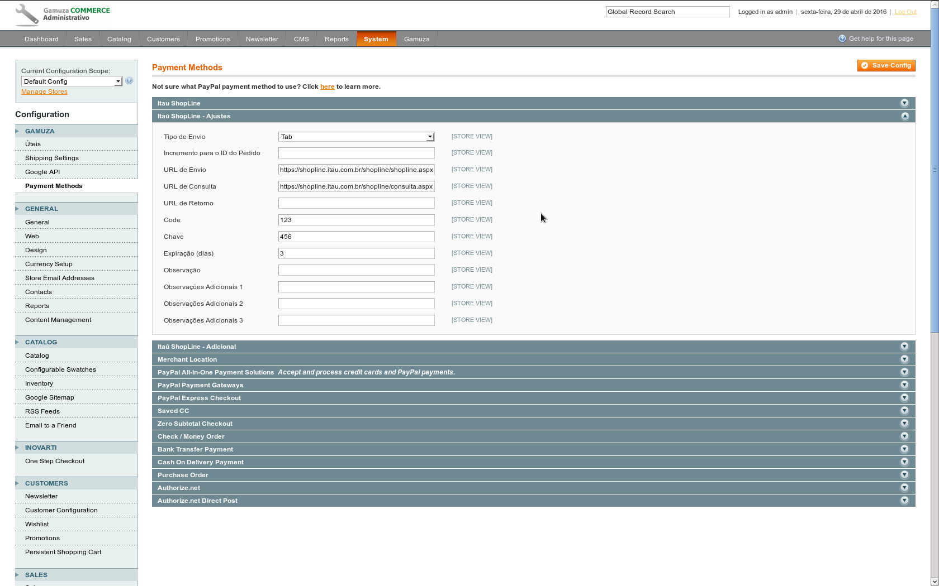Collapse the GAMUZA sidebar group

[76, 131]
